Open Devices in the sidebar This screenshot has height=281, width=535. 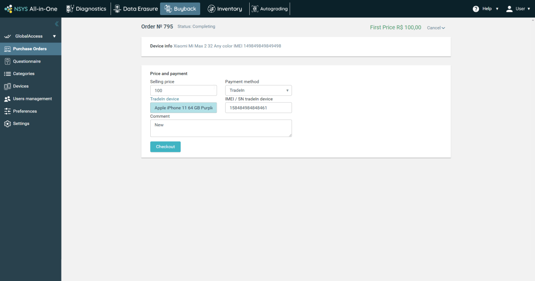[31, 87]
